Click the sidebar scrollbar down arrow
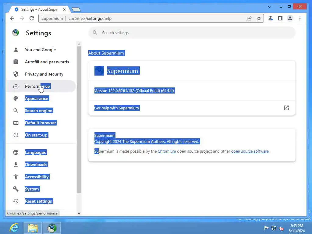 pos(79,214)
